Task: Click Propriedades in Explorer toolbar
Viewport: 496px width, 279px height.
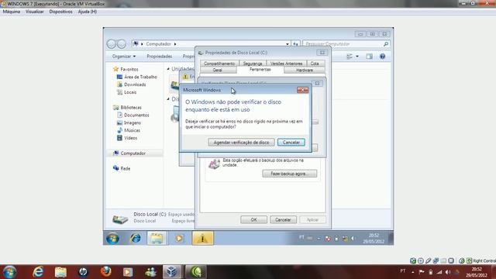Action: click(x=160, y=57)
